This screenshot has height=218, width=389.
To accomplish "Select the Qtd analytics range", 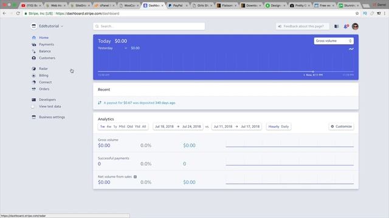I will point(129,127).
